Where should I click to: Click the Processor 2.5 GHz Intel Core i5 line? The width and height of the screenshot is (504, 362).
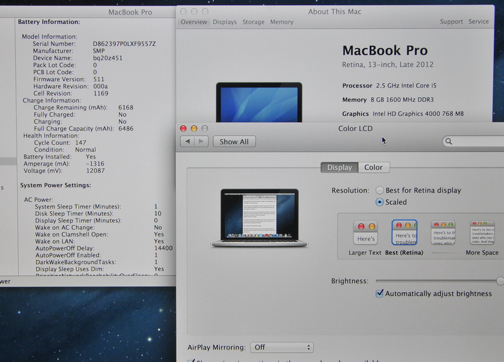389,86
